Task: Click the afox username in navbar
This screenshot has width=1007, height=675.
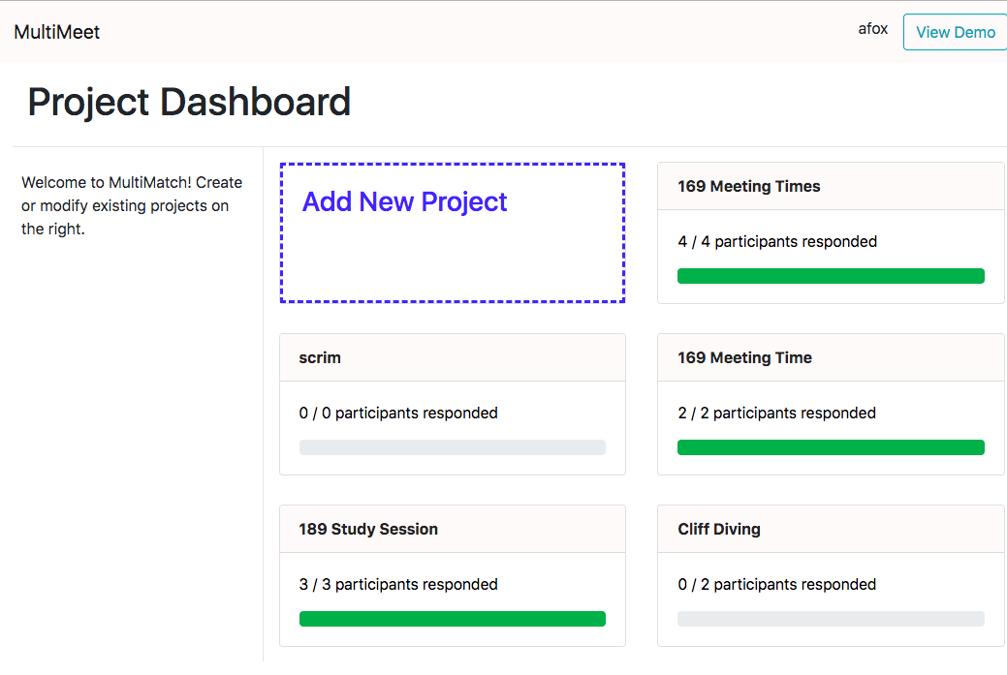Action: click(872, 29)
